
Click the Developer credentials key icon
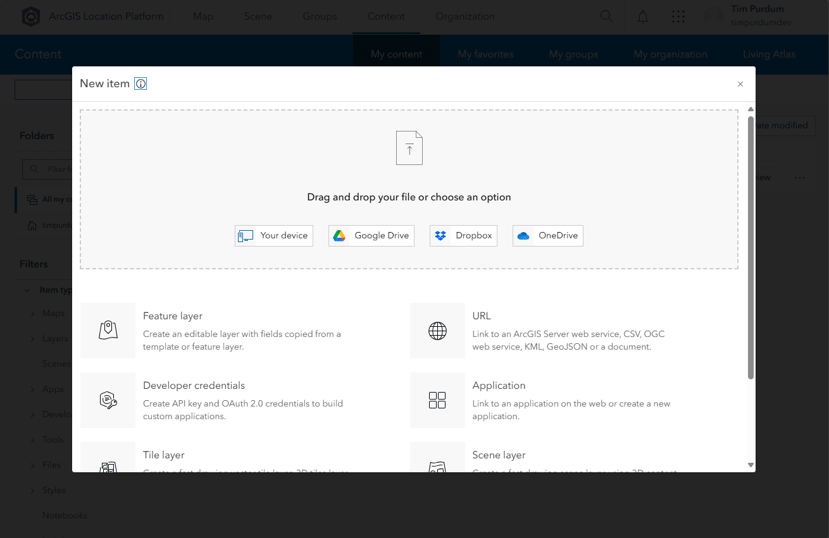108,400
